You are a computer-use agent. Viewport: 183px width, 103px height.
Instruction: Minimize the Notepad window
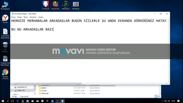(155, 14)
